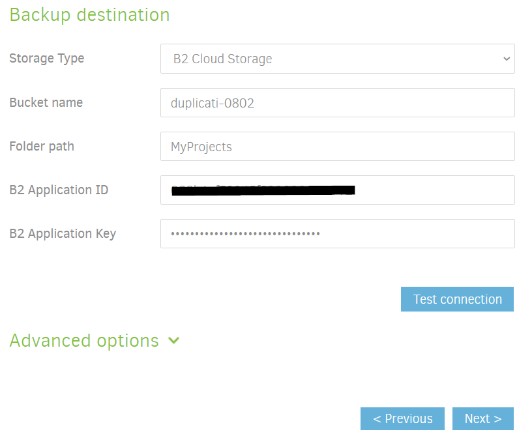This screenshot has height=436, width=532.
Task: Click the blacked-out Application ID value
Action: pyautogui.click(x=263, y=190)
